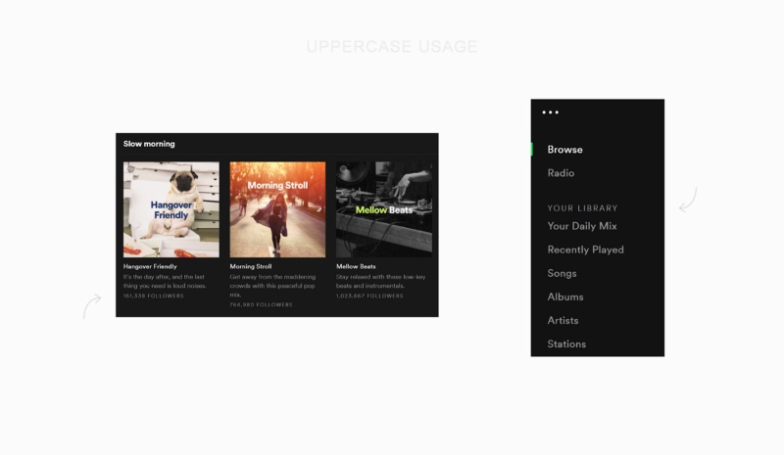Open the Morning Stroll title link
The image size is (784, 455).
coord(251,266)
